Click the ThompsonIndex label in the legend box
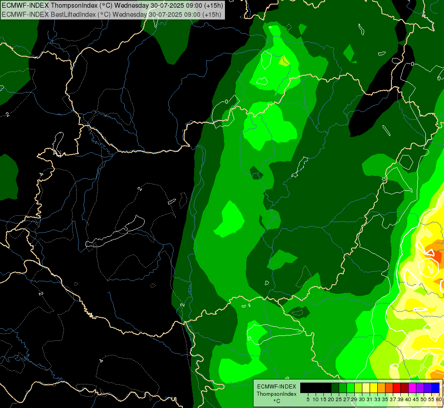Screen dimensions: 444x408 (276, 394)
